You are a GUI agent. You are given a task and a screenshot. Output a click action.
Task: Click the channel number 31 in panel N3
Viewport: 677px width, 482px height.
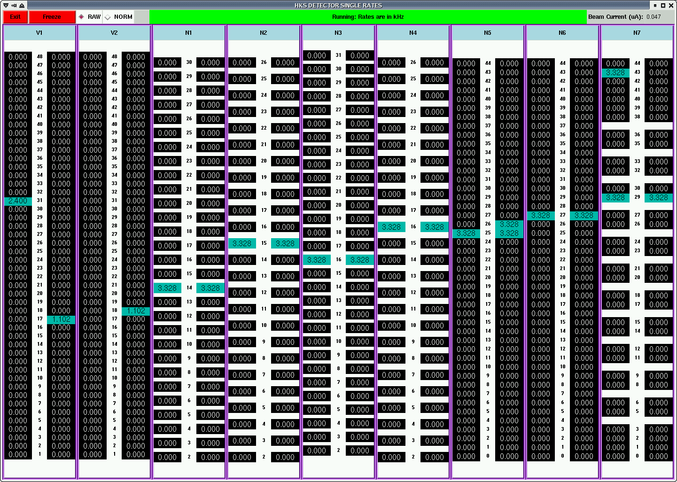point(339,55)
